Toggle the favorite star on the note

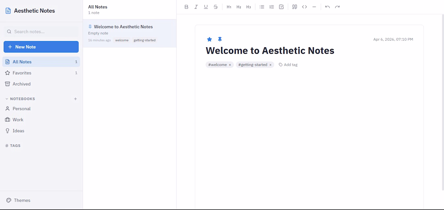(x=209, y=39)
